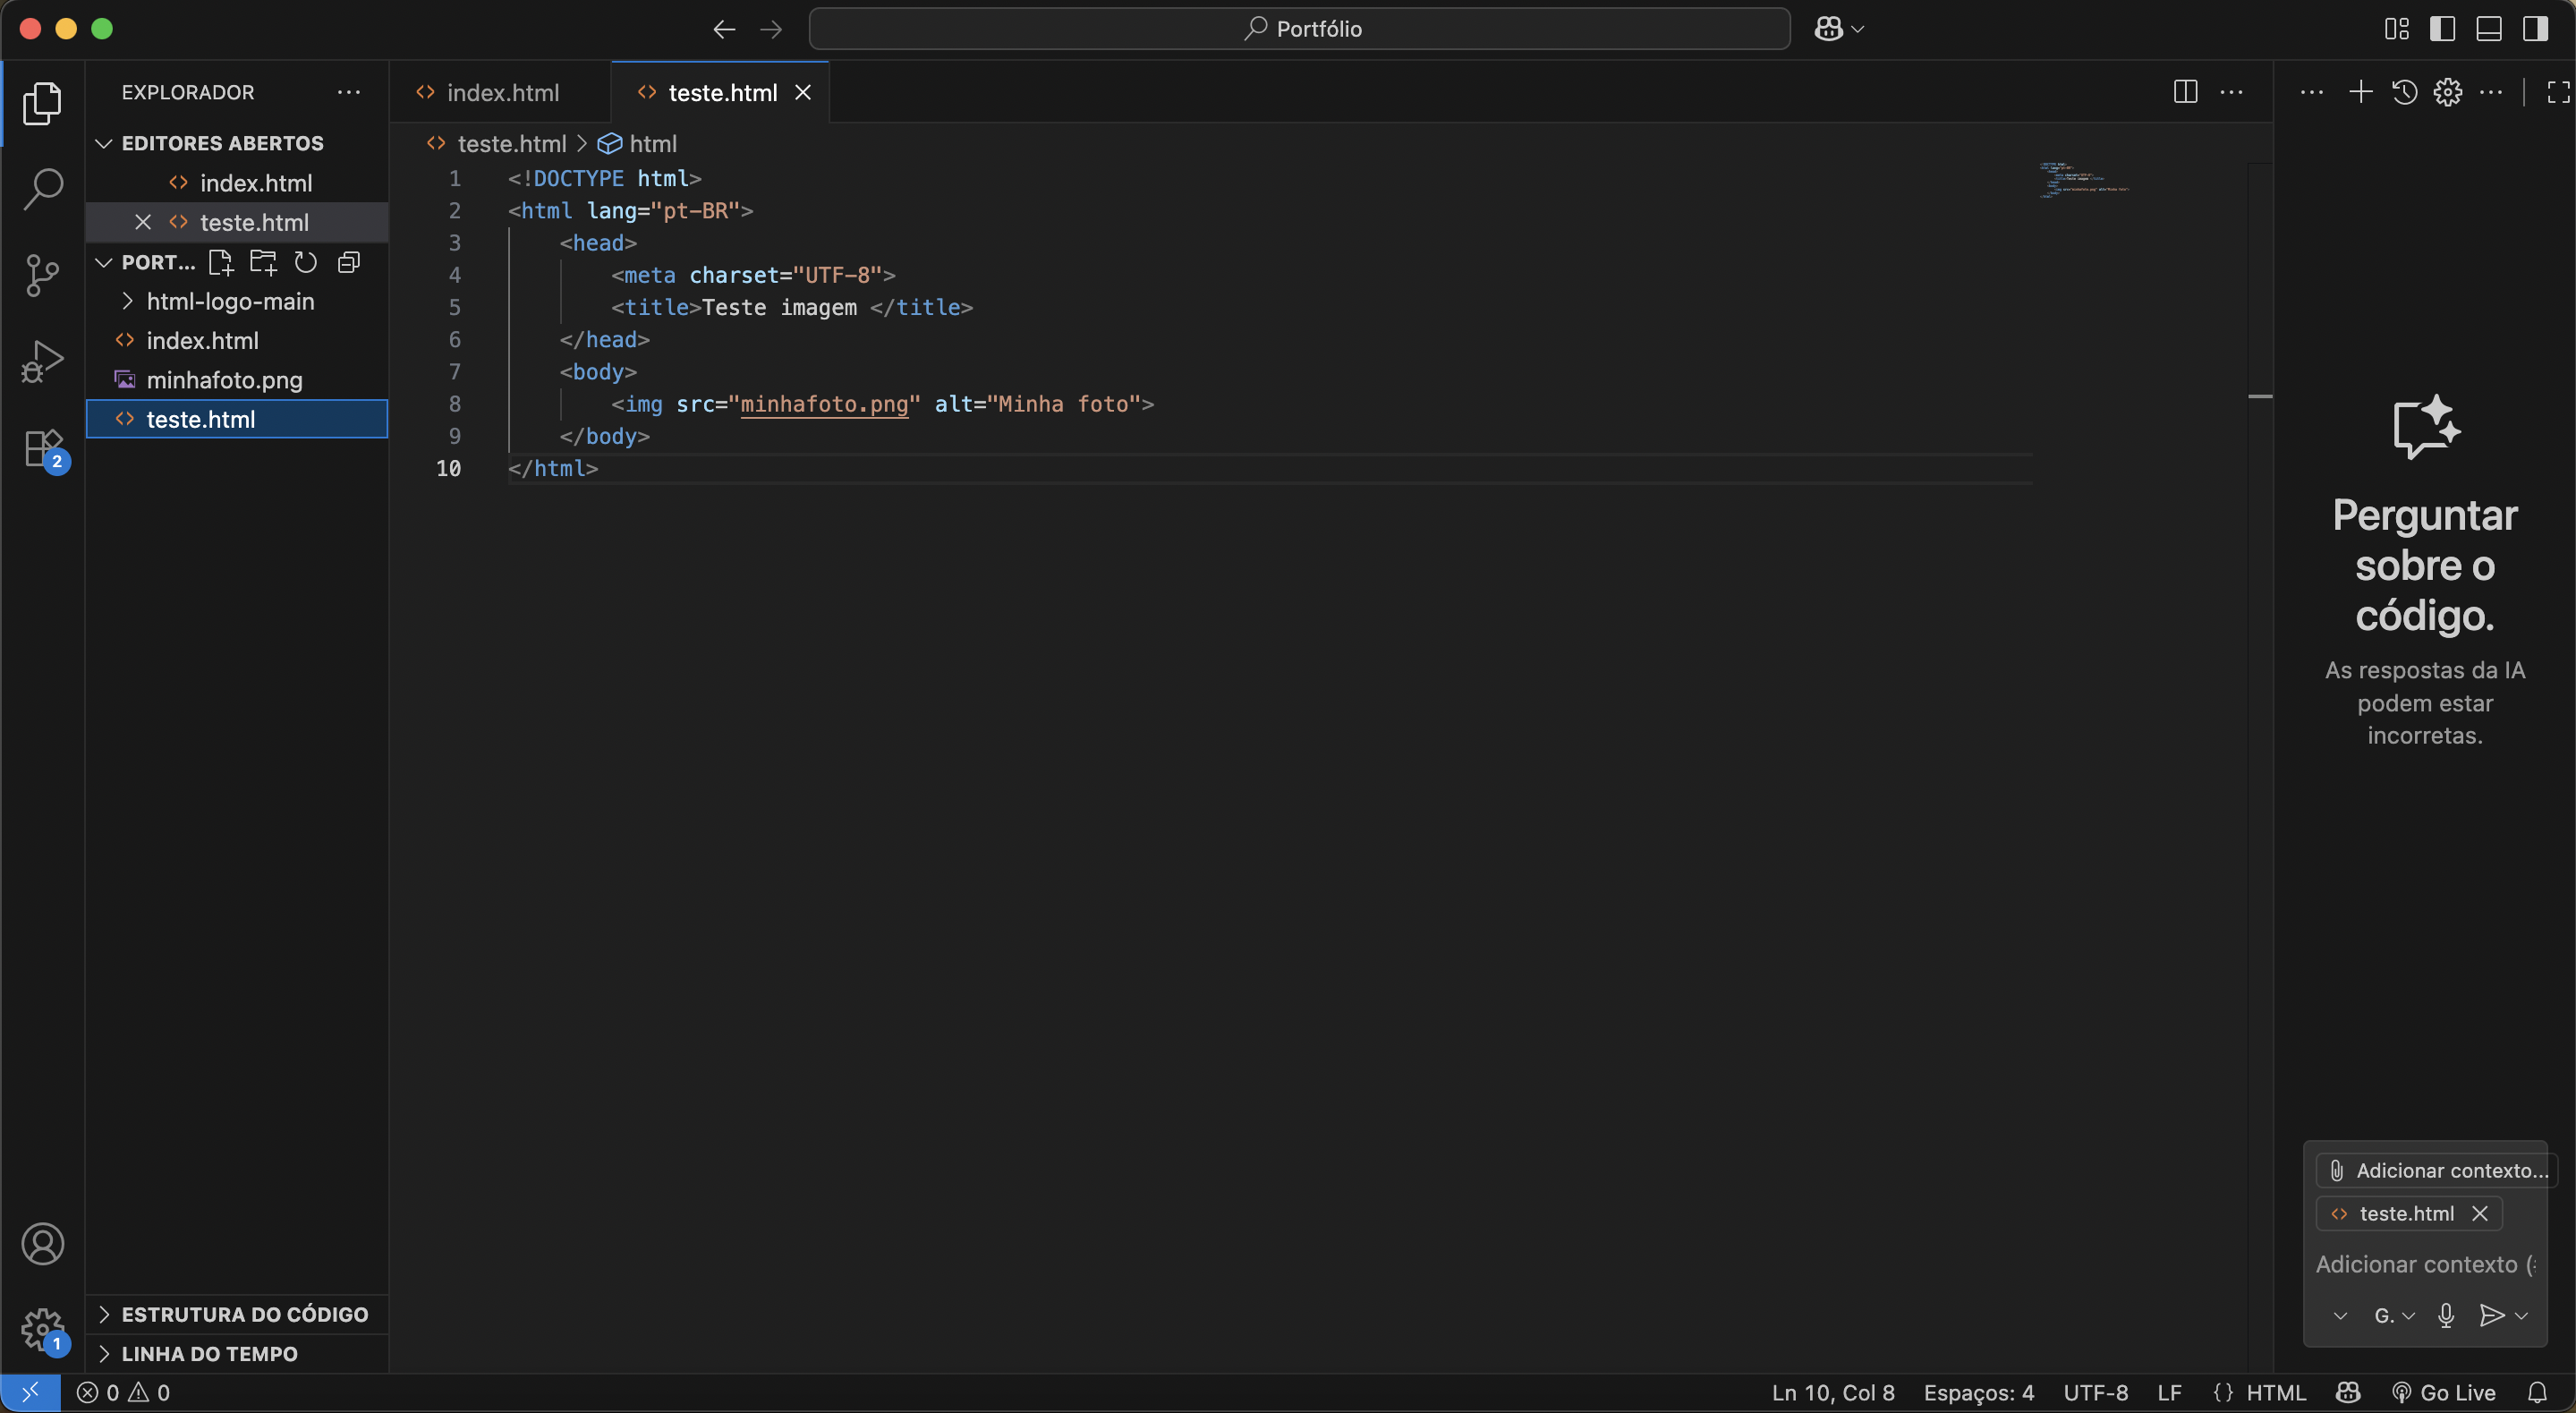
Task: Toggle the primary sidebar visibility
Action: click(x=2443, y=29)
